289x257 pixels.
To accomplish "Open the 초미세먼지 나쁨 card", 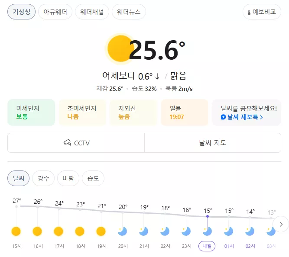I will click(82, 112).
